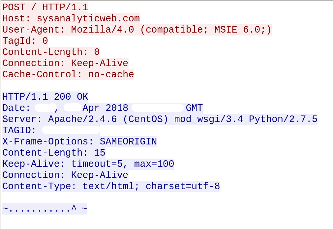333x229 pixels.
Task: Select the Keep-Alive: timeout=5, max=100 line
Action: pyautogui.click(x=88, y=164)
